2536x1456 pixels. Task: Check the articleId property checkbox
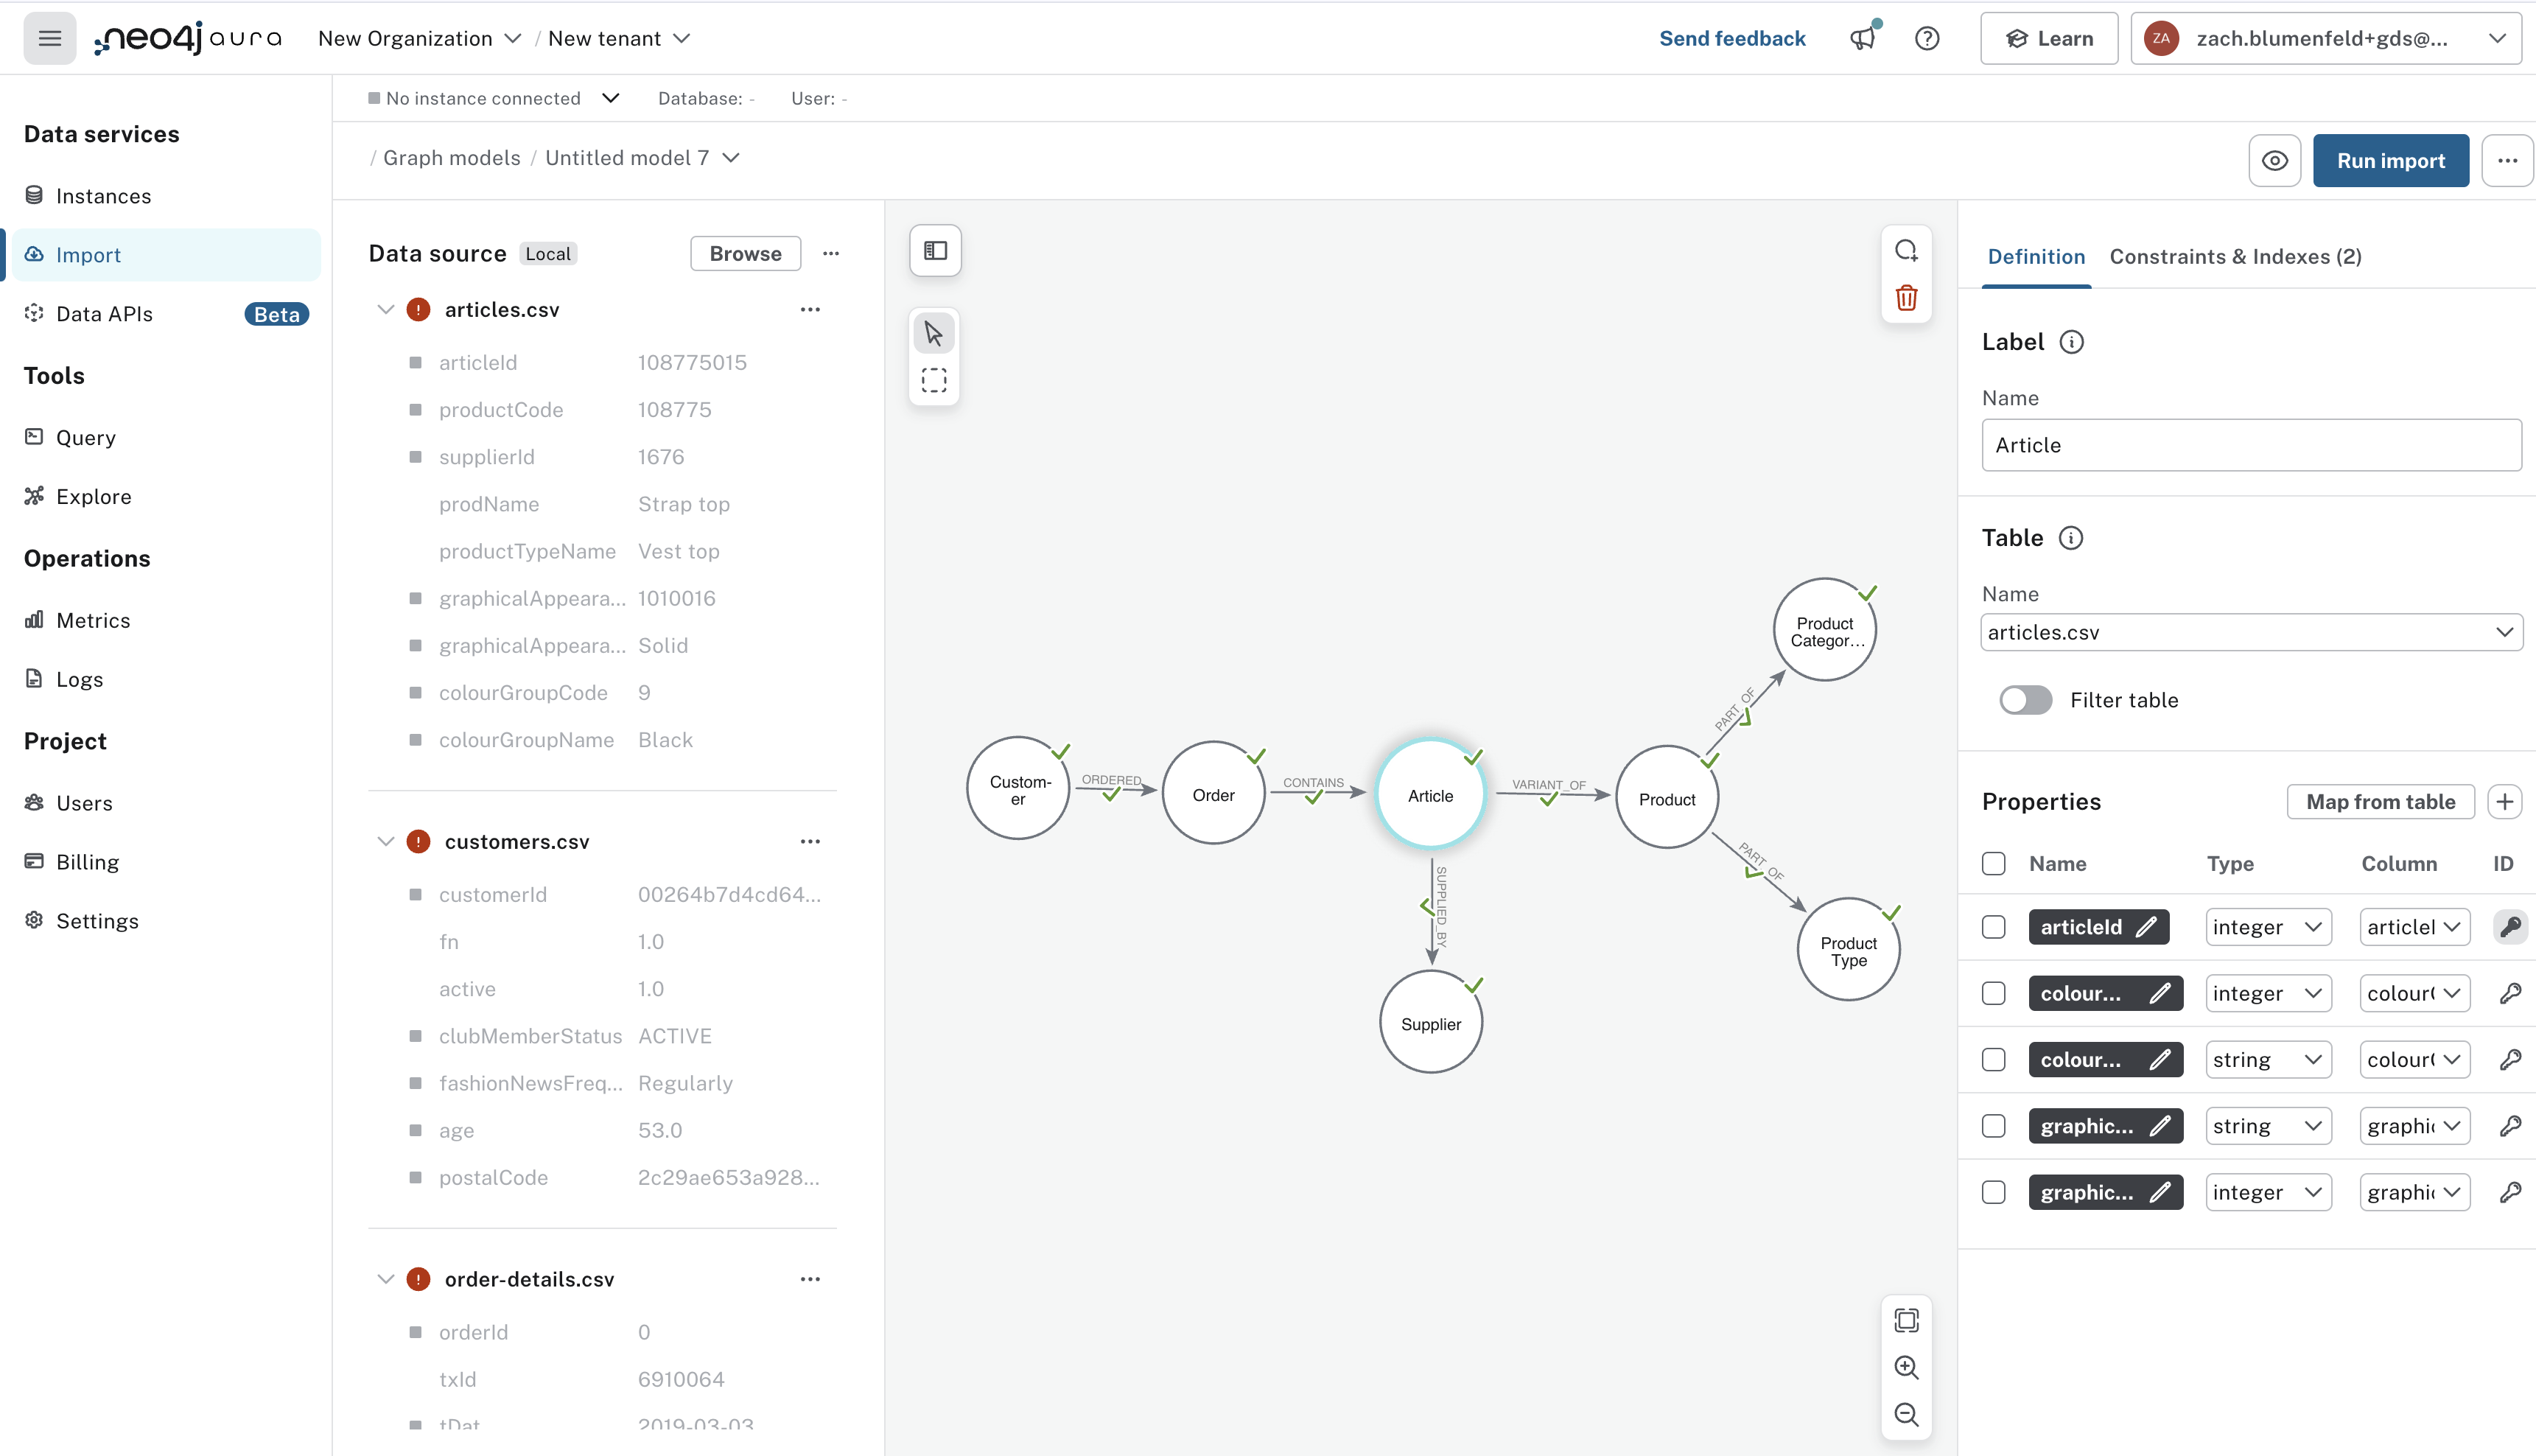(1993, 927)
